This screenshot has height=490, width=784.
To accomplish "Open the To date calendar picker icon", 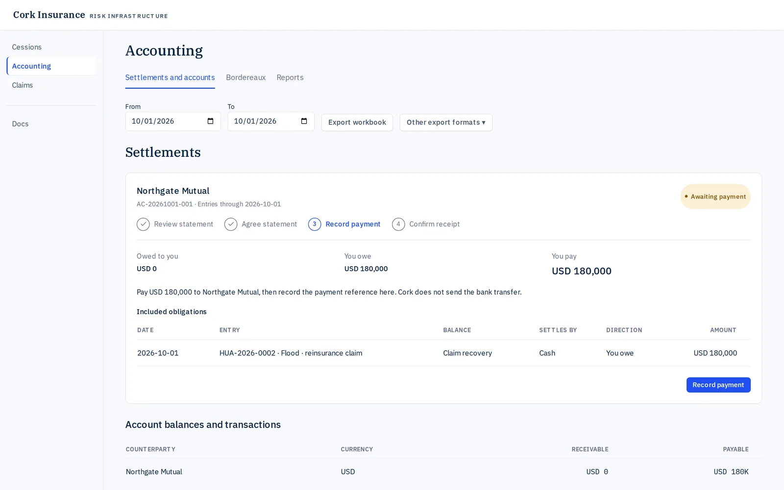I will (304, 121).
